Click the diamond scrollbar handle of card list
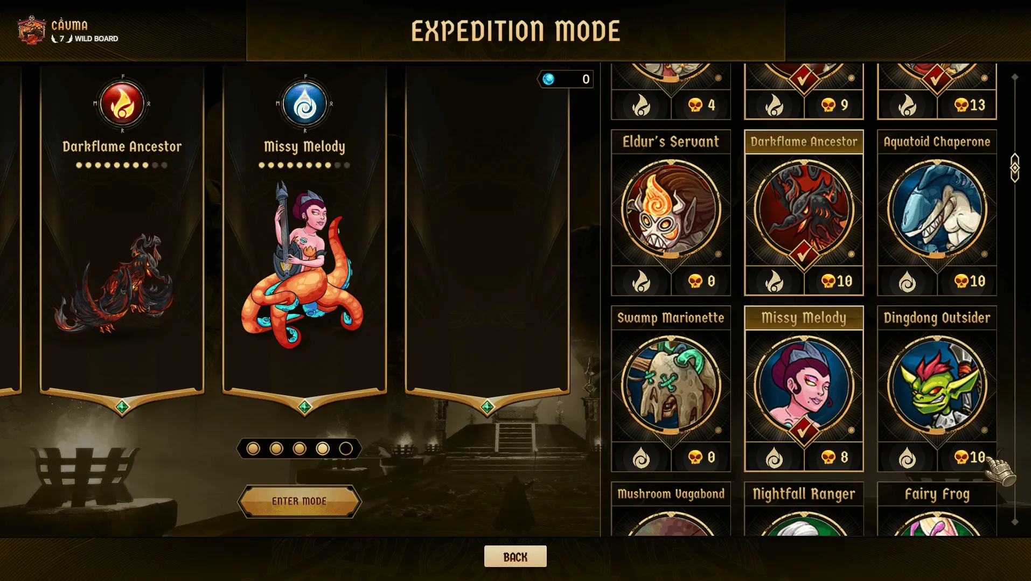This screenshot has width=1031, height=581. pos(1015,168)
